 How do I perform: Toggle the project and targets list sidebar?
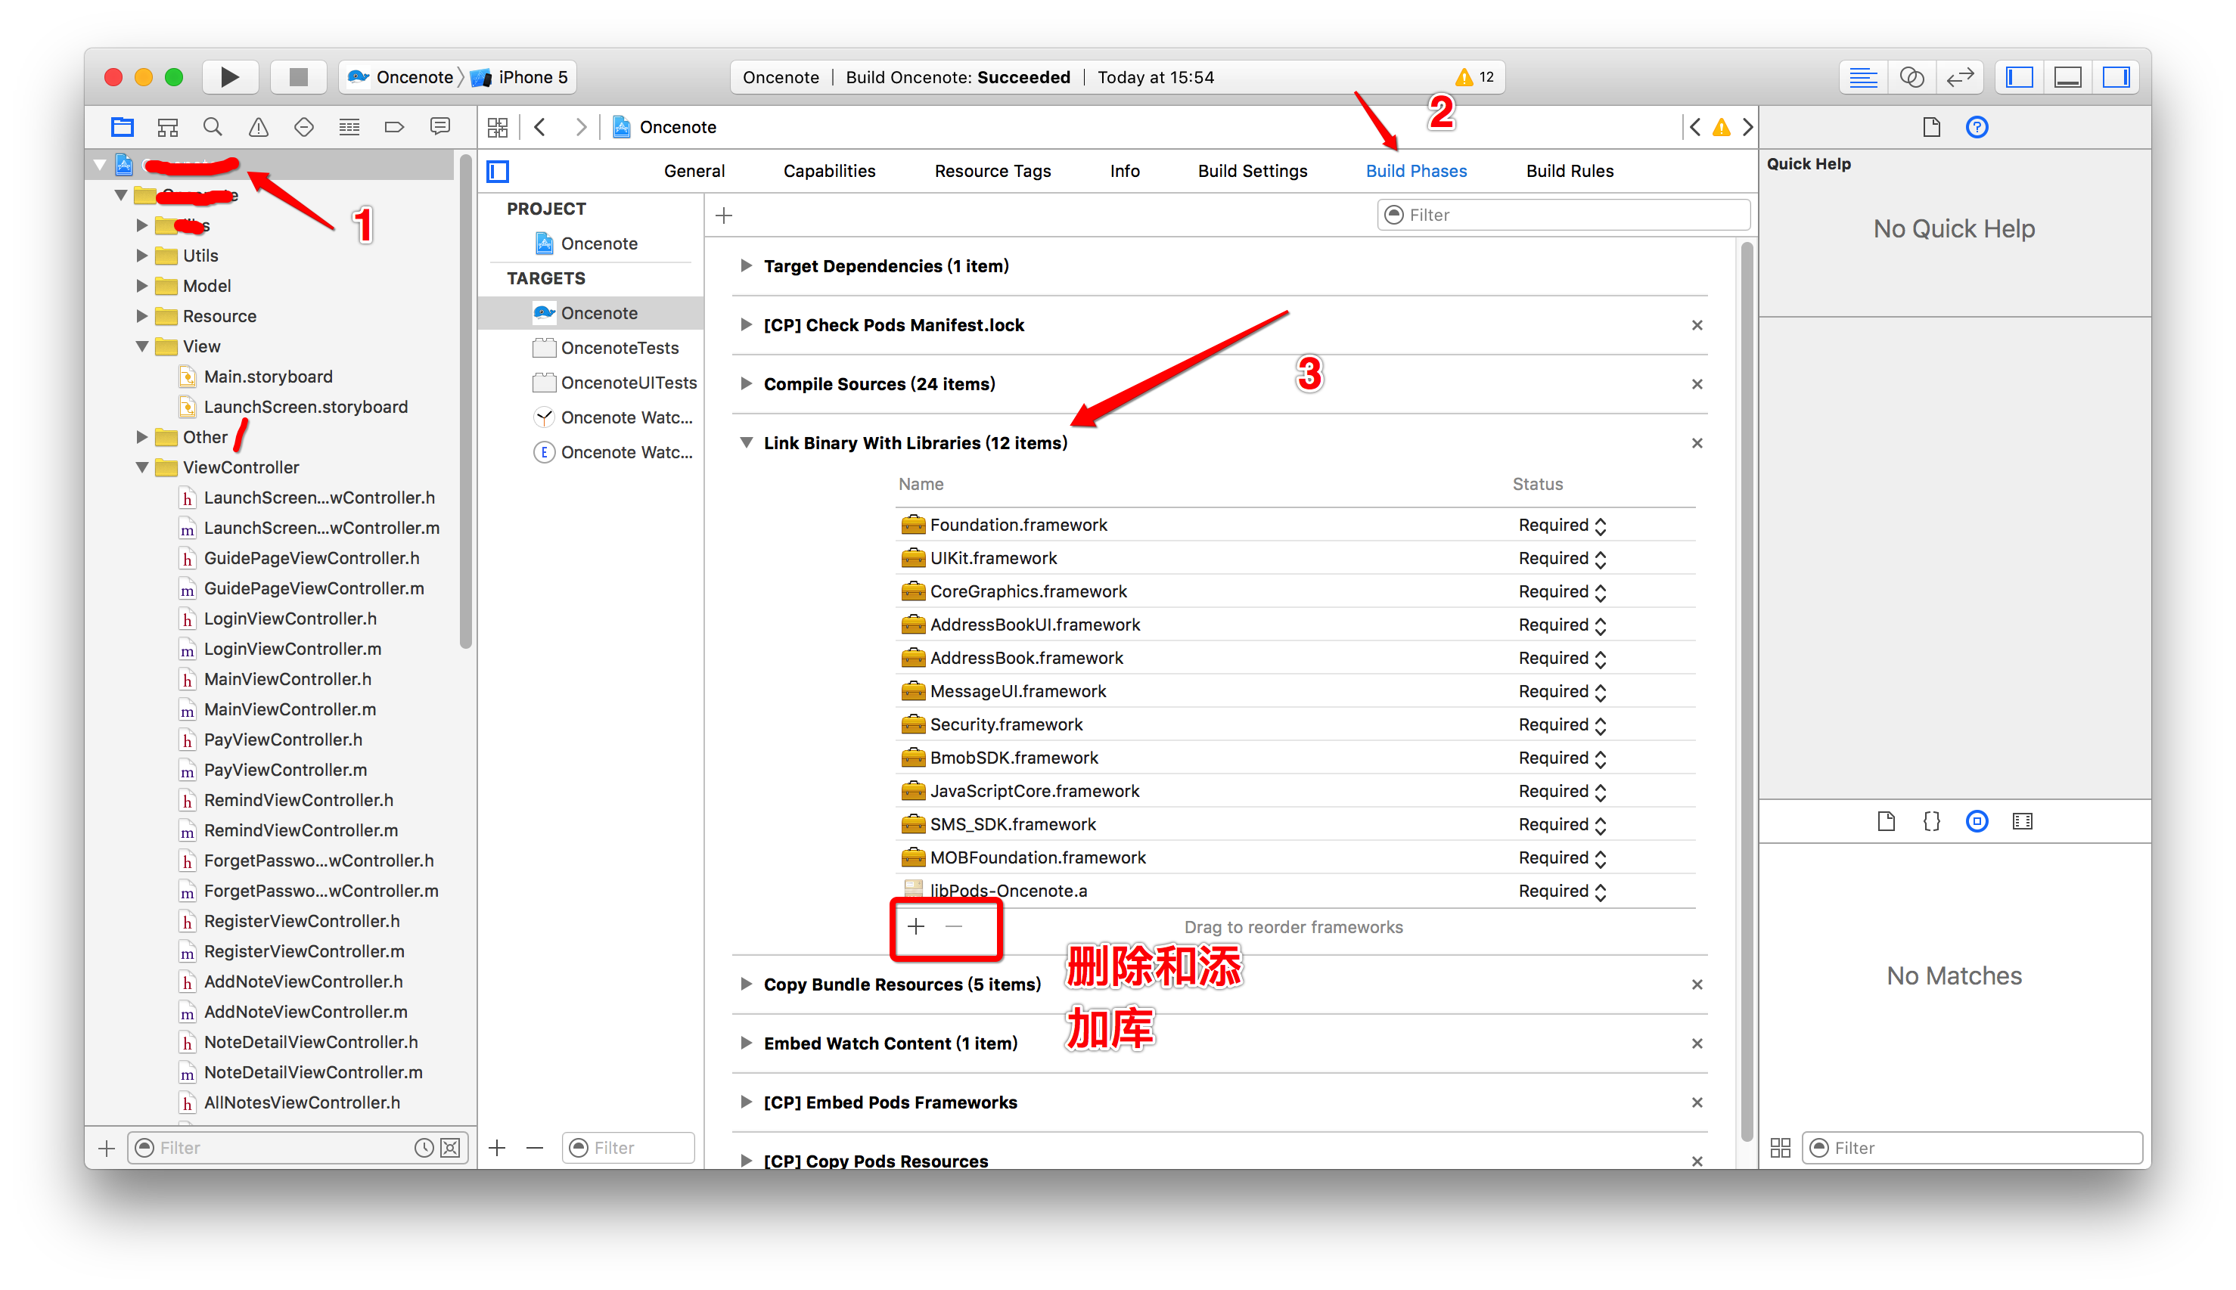(498, 171)
